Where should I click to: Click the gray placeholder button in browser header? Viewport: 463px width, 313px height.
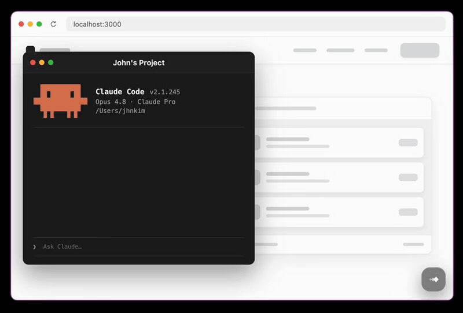pos(420,50)
